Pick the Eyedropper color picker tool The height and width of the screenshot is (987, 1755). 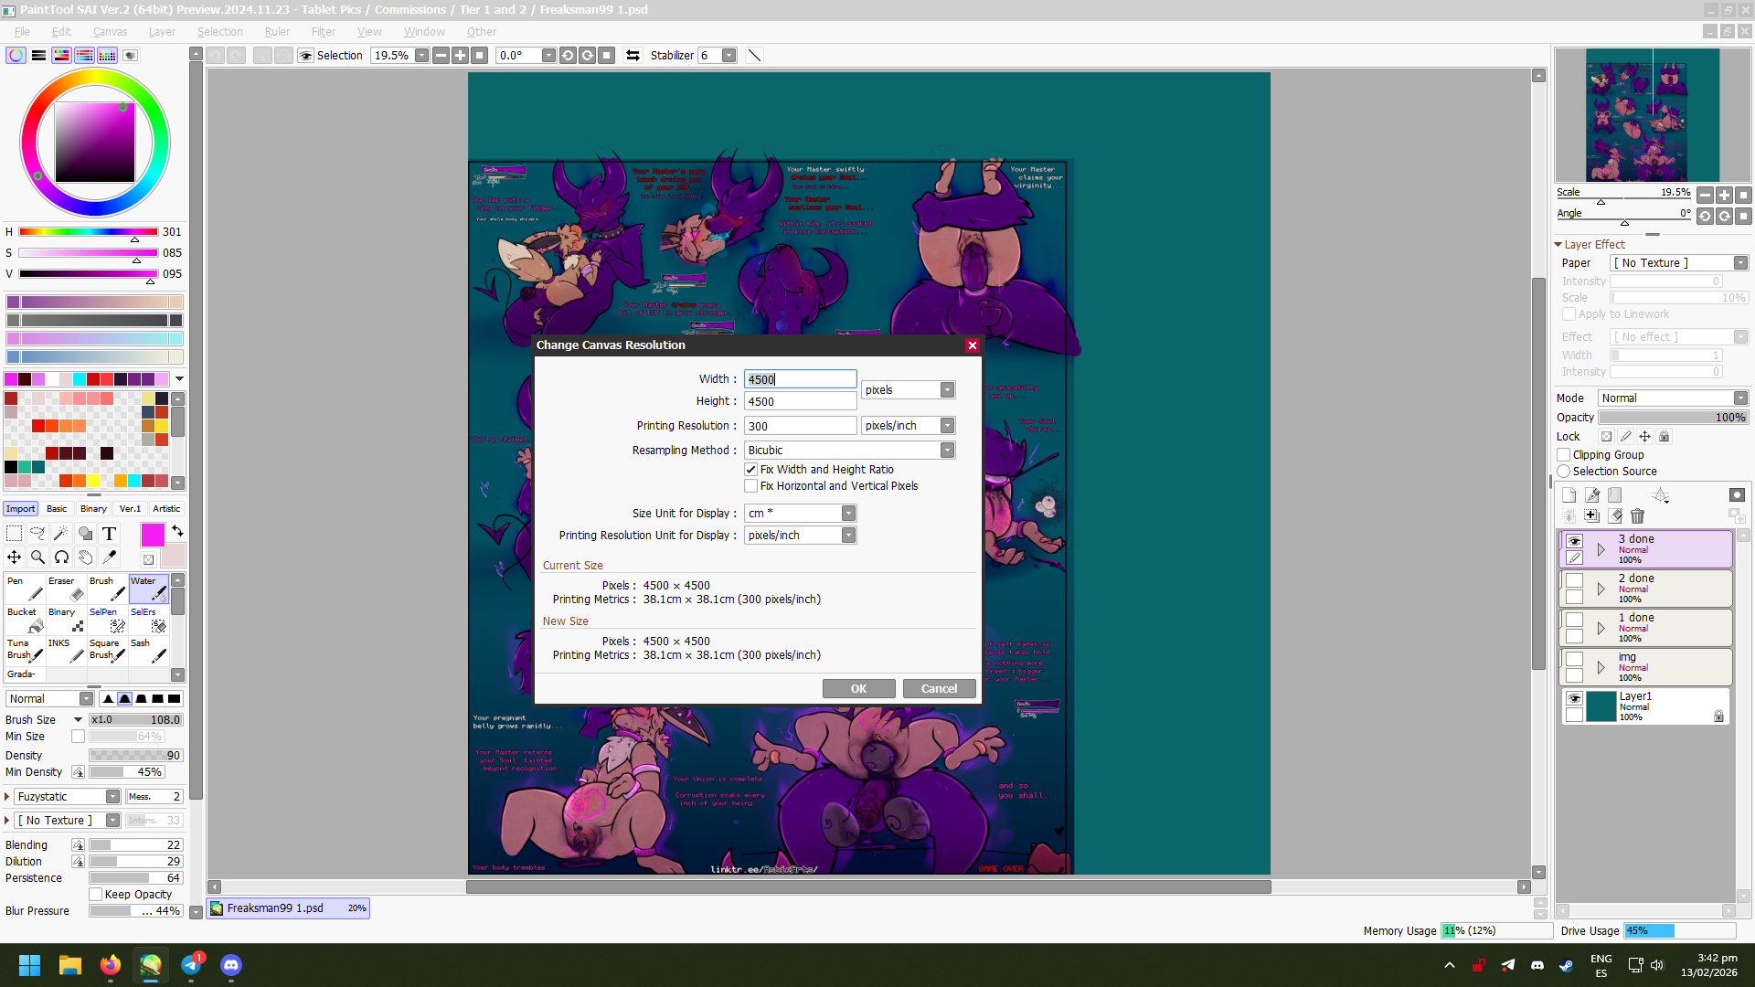tap(109, 557)
